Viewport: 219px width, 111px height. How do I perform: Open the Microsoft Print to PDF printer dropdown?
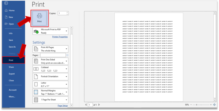50,31
